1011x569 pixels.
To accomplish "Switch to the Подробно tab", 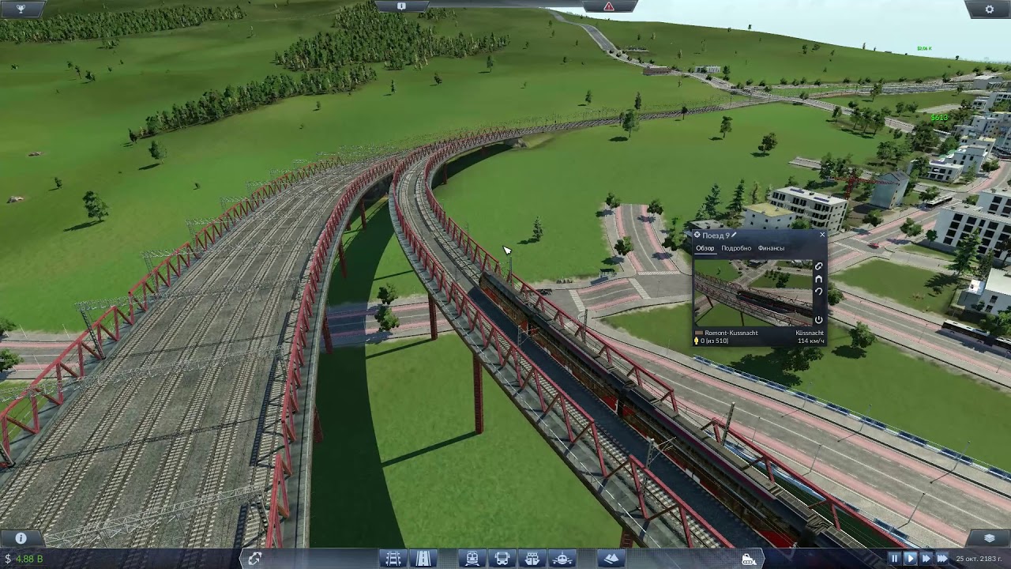I will [736, 248].
